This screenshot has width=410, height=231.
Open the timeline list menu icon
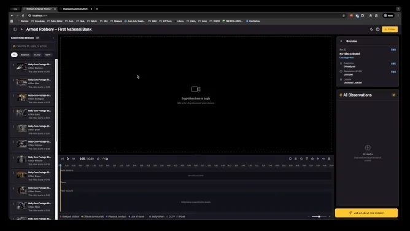329,159
